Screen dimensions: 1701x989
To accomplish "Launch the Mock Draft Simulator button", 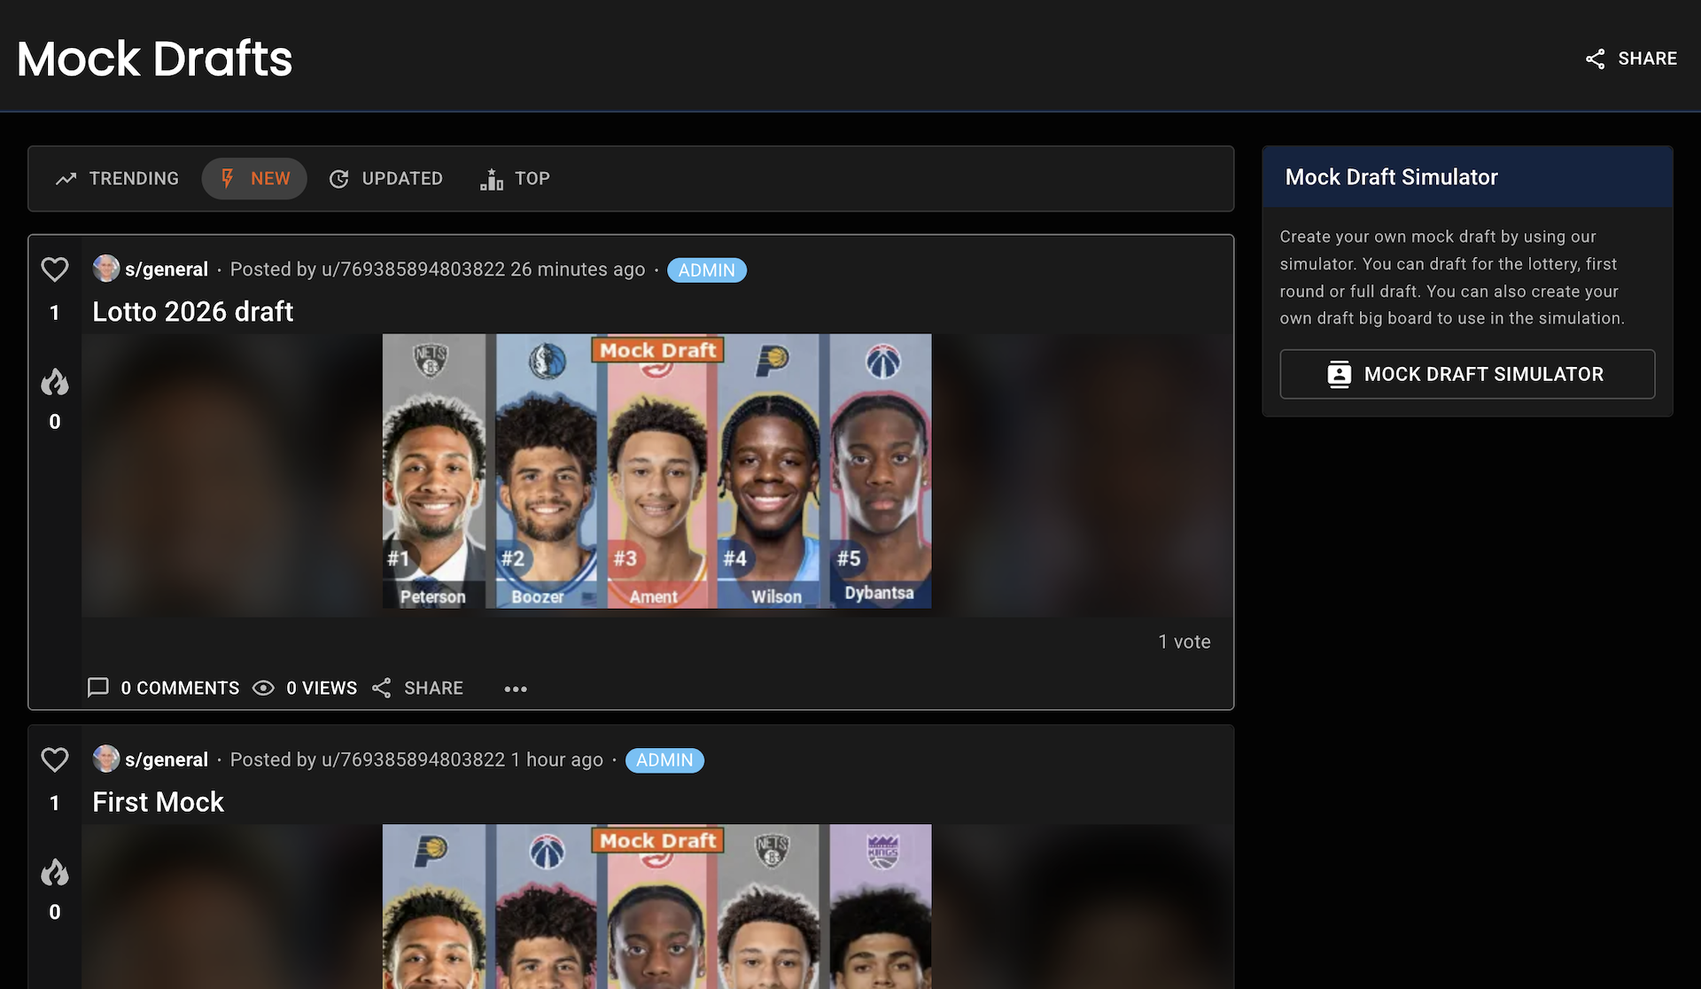I will pos(1467,374).
